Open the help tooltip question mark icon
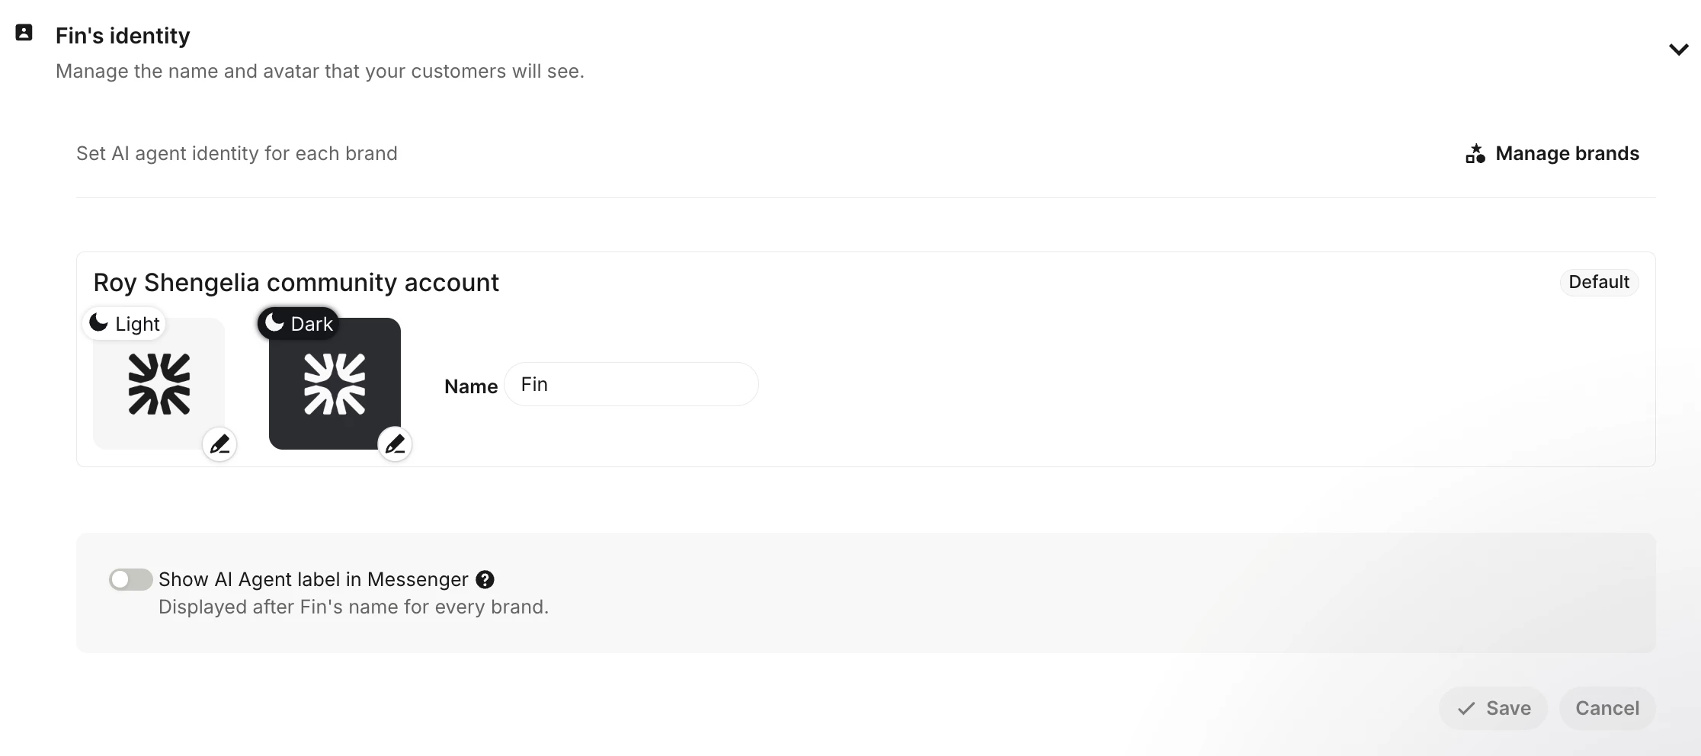The height and width of the screenshot is (756, 1701). [485, 579]
